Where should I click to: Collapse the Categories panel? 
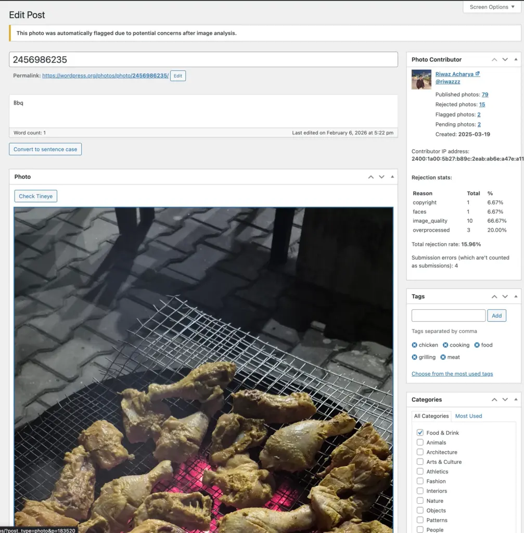516,399
